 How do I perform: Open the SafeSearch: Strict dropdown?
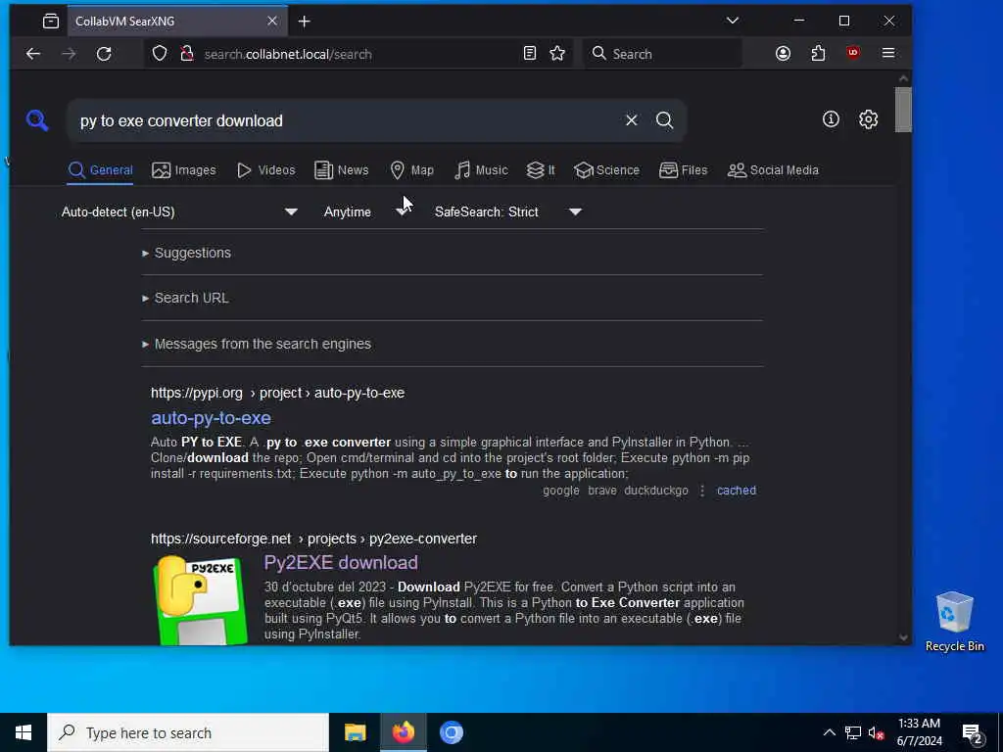[508, 211]
